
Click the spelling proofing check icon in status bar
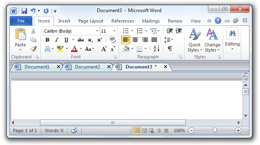pos(74,130)
